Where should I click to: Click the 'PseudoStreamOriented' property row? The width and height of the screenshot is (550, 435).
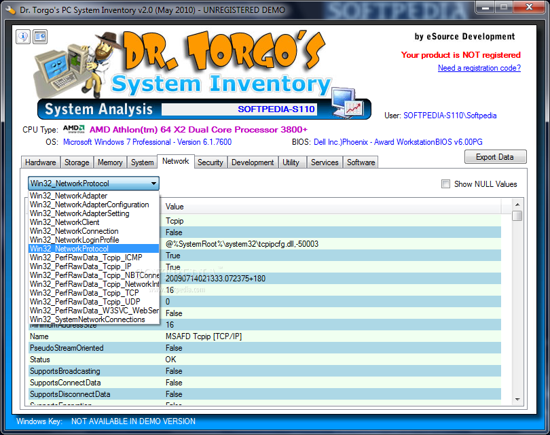[x=265, y=348]
